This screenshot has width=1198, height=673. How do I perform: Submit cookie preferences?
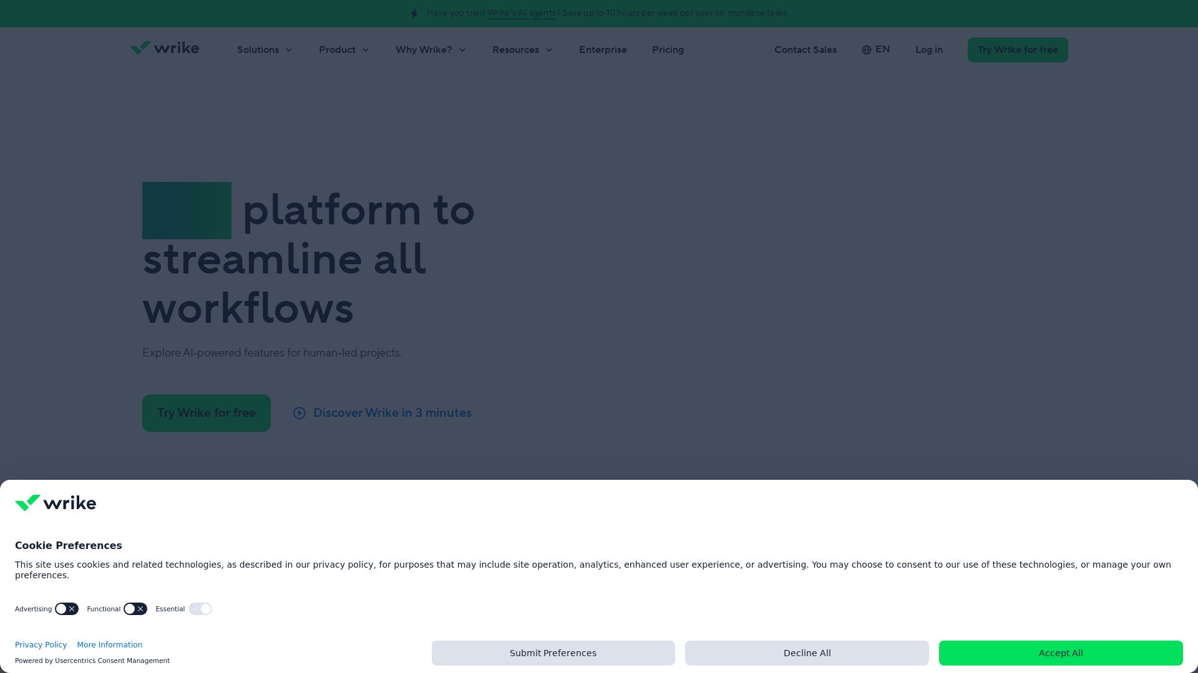[553, 653]
